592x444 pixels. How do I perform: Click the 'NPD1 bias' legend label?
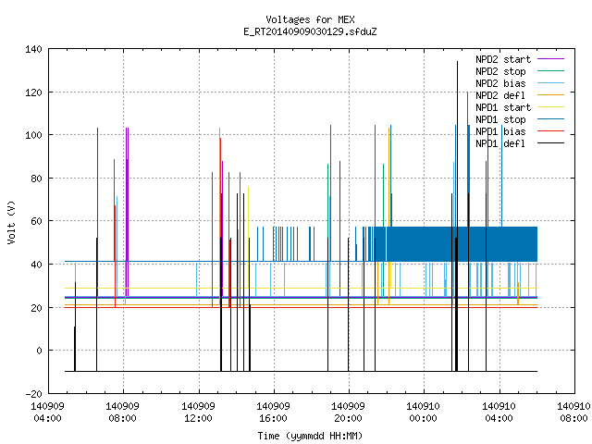point(500,131)
